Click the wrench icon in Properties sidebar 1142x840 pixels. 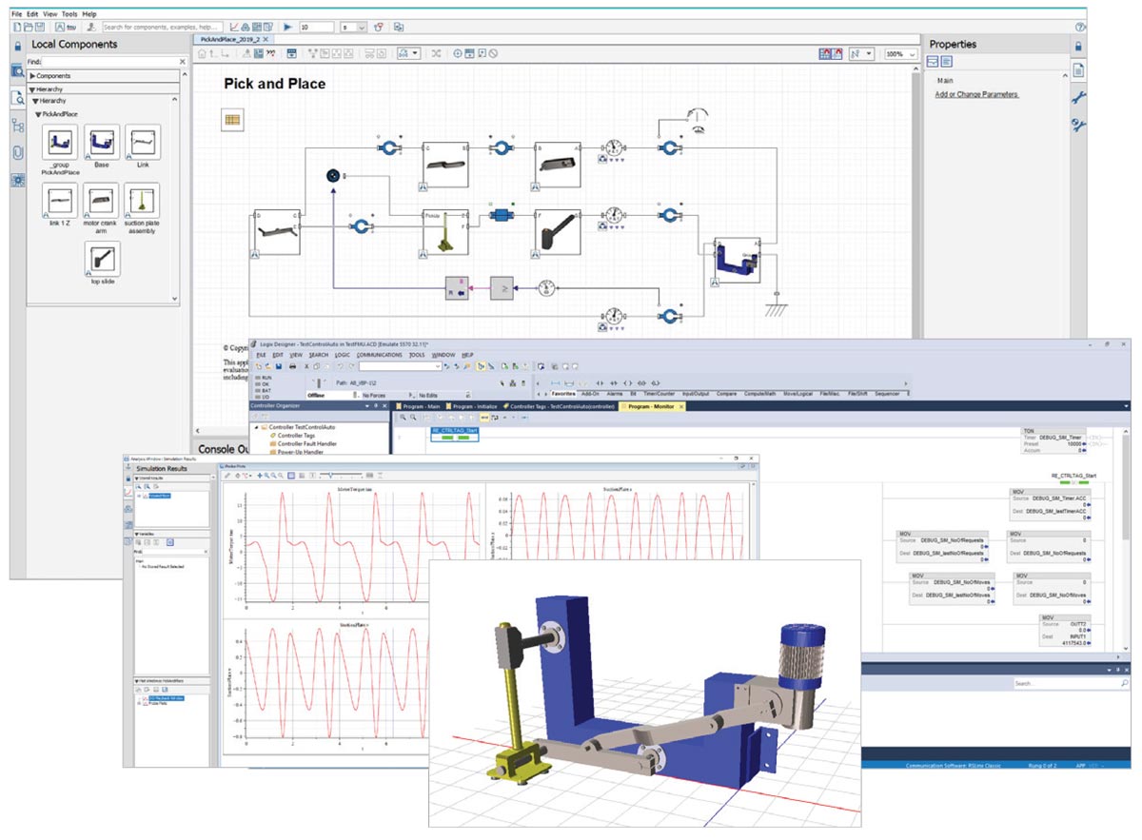point(1078,97)
